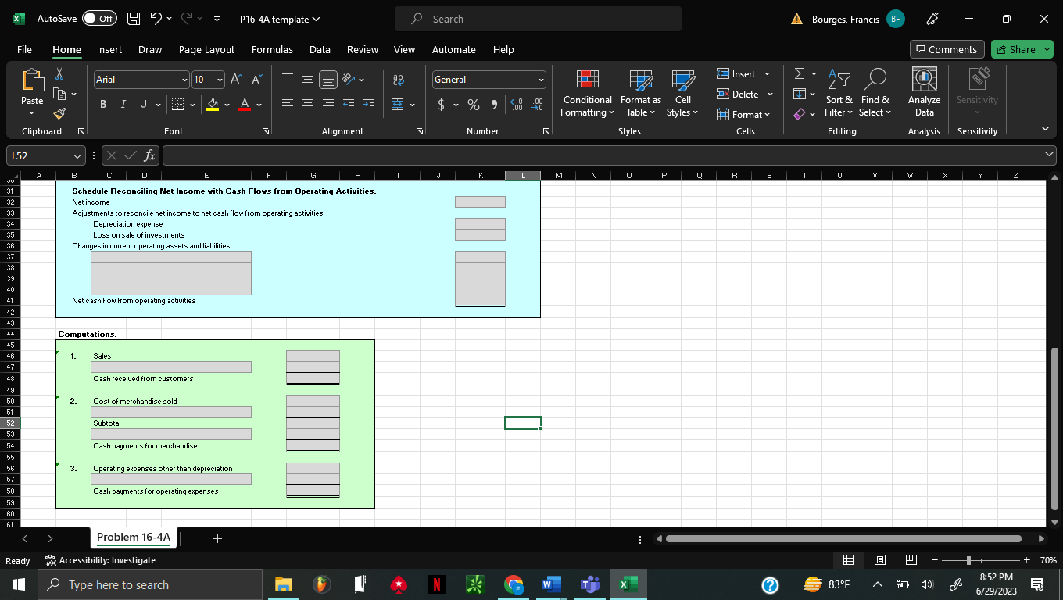
Task: Switch to the Page Layout tab
Action: 206,49
